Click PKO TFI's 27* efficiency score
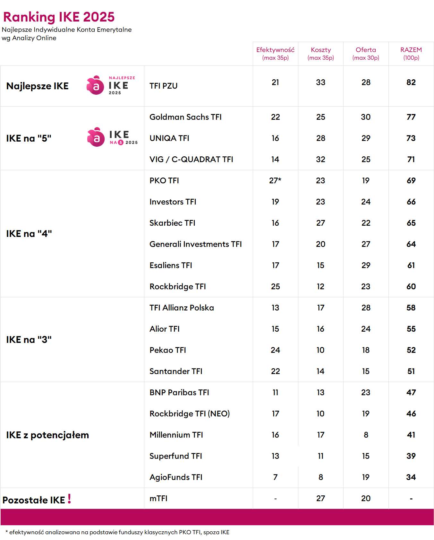The height and width of the screenshot is (540, 434). [x=275, y=181]
